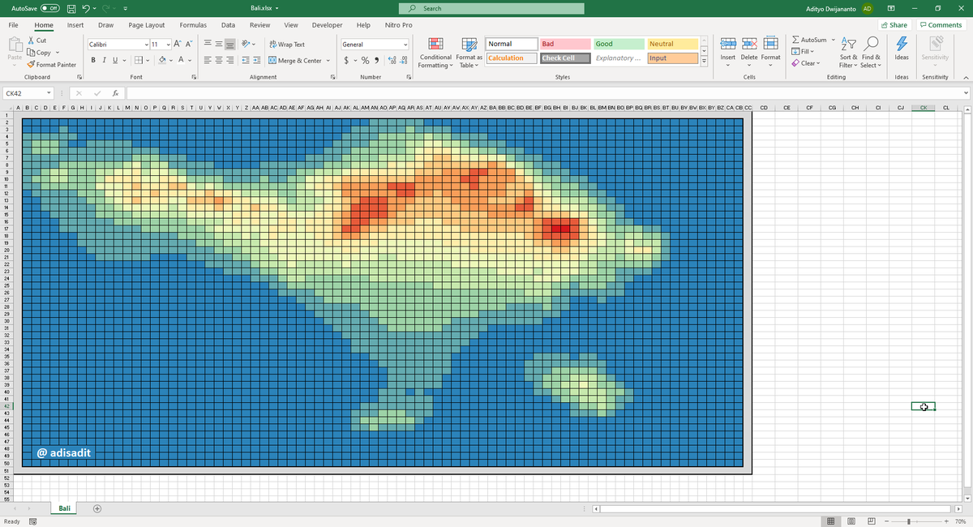The height and width of the screenshot is (527, 973).
Task: Open the Comments button
Action: pos(941,25)
